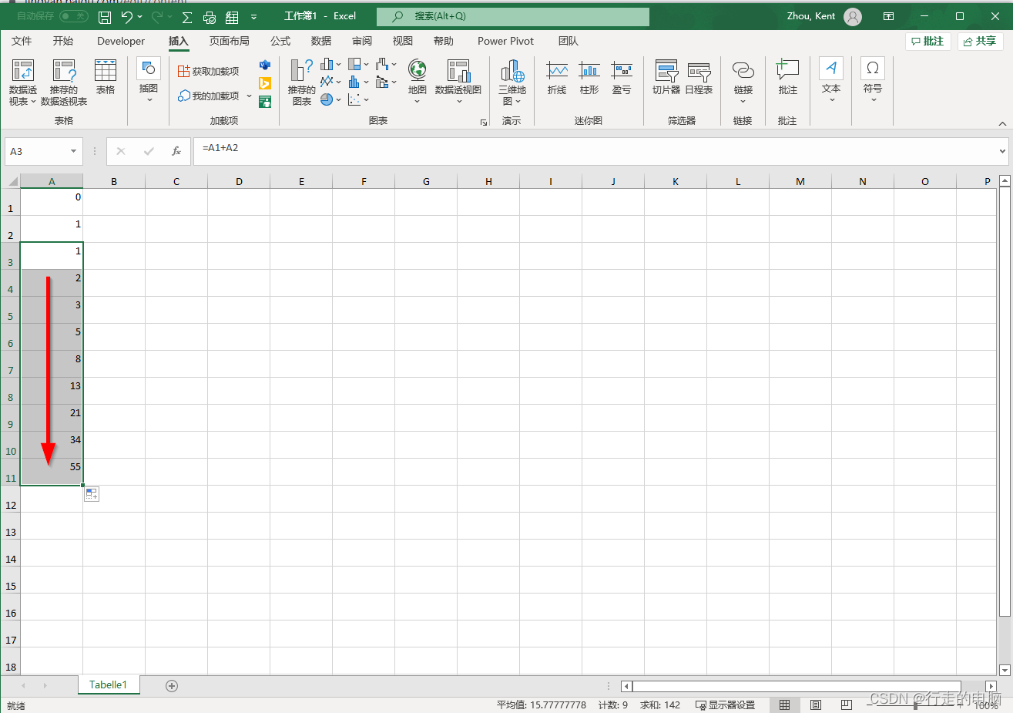Insert a pie chart icon
Viewport: 1013px width, 713px height.
327,99
